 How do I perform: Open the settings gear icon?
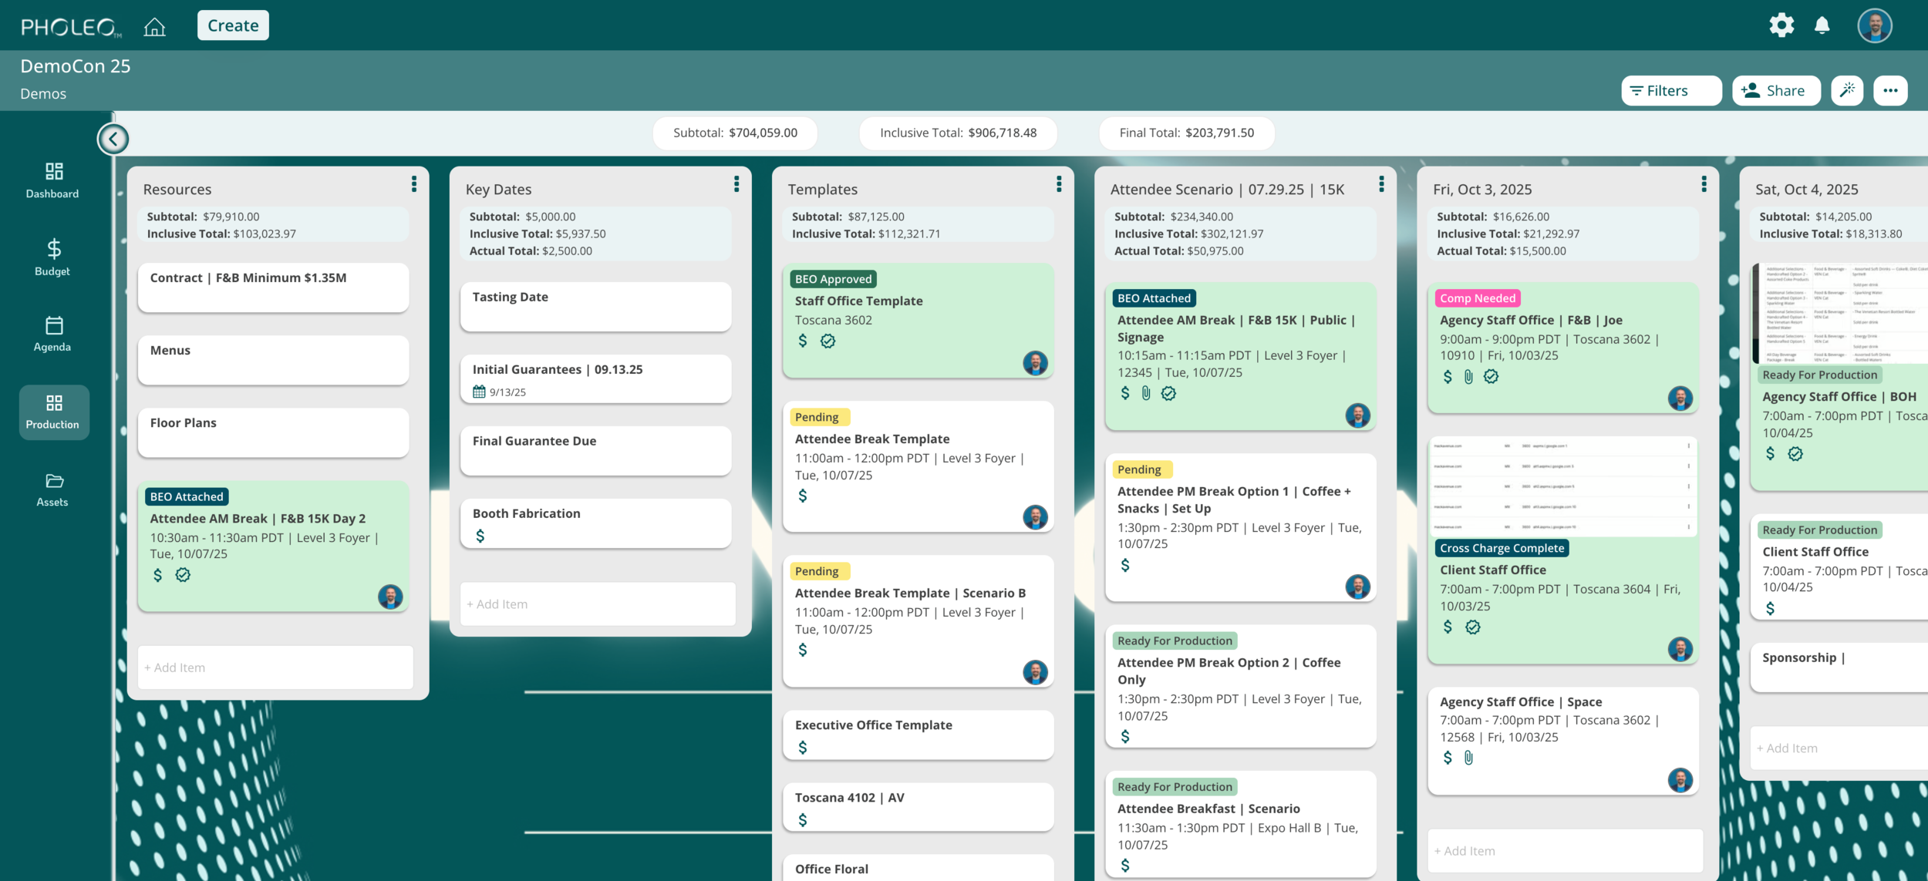click(1781, 25)
